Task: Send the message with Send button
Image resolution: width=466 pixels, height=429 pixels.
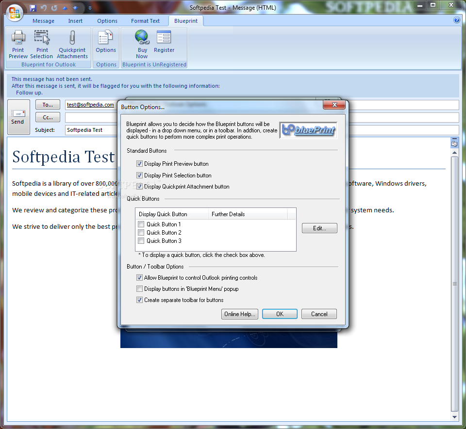Action: click(18, 117)
